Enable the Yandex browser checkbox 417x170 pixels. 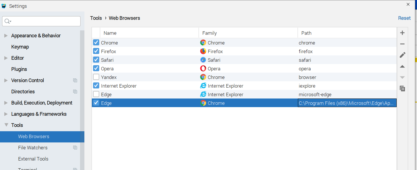[x=96, y=77]
